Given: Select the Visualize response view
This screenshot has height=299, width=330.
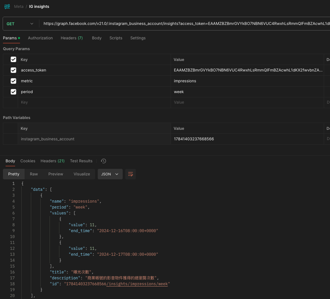Looking at the screenshot, I should tap(82, 174).
